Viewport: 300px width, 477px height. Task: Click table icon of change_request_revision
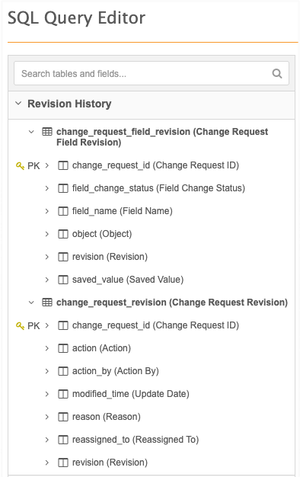46,303
